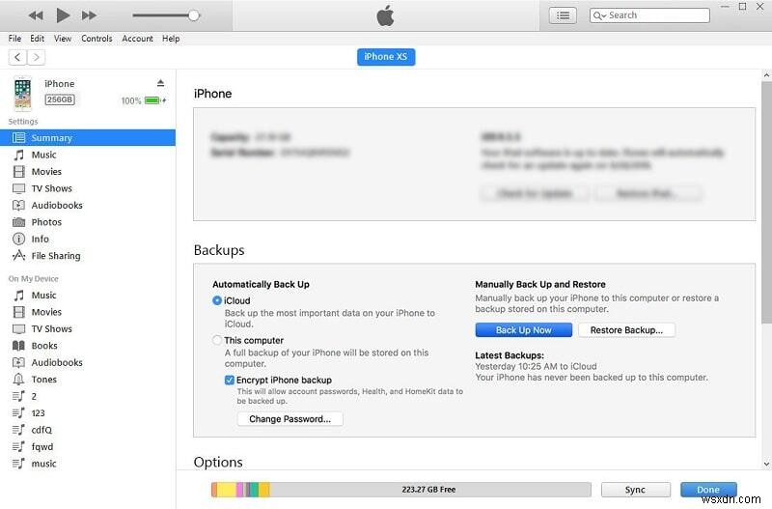This screenshot has height=509, width=772.
Task: Open Tones bell icon in sidebar
Action: coord(18,380)
